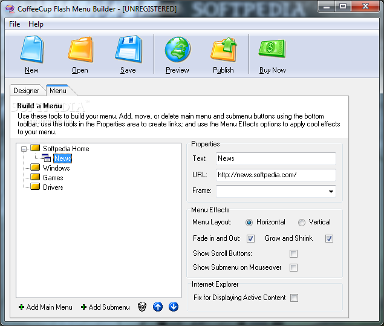Click the Buy Now dollar bill icon

pyautogui.click(x=272, y=48)
